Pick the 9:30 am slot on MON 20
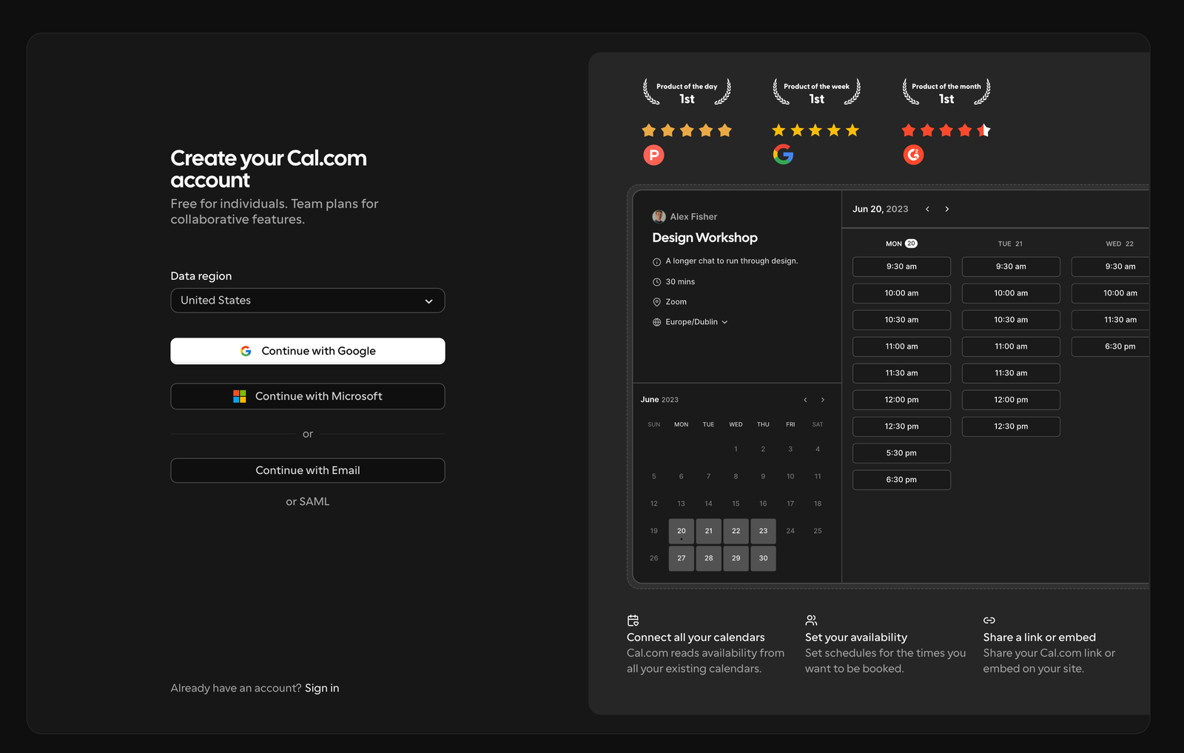The image size is (1184, 753). pos(901,267)
